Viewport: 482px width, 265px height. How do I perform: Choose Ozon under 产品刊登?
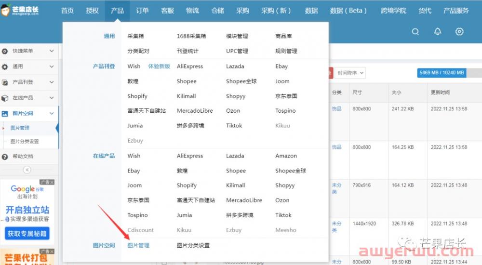pos(233,111)
